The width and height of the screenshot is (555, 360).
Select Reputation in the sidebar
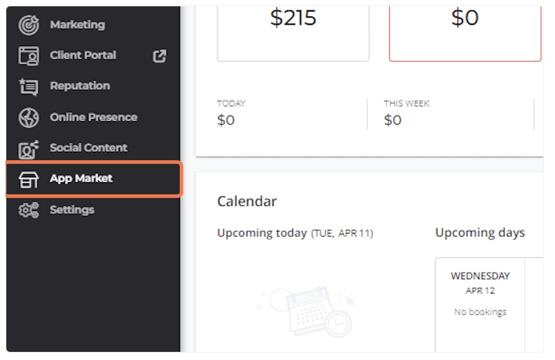click(80, 86)
